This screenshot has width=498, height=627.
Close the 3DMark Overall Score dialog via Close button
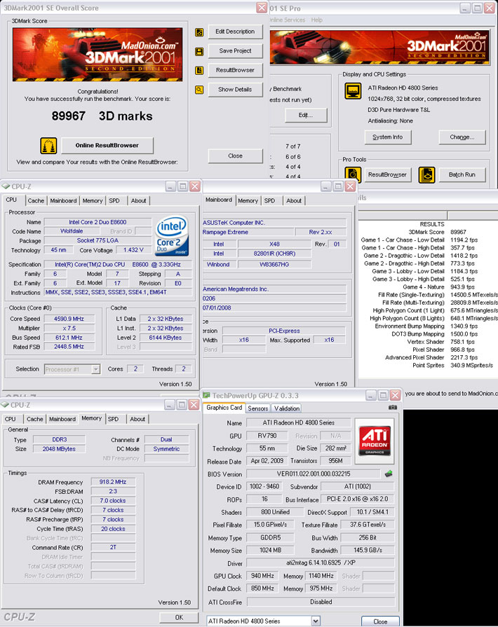[x=236, y=156]
